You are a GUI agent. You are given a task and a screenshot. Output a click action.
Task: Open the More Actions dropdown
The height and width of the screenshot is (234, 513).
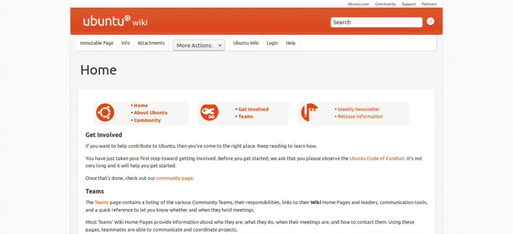199,45
